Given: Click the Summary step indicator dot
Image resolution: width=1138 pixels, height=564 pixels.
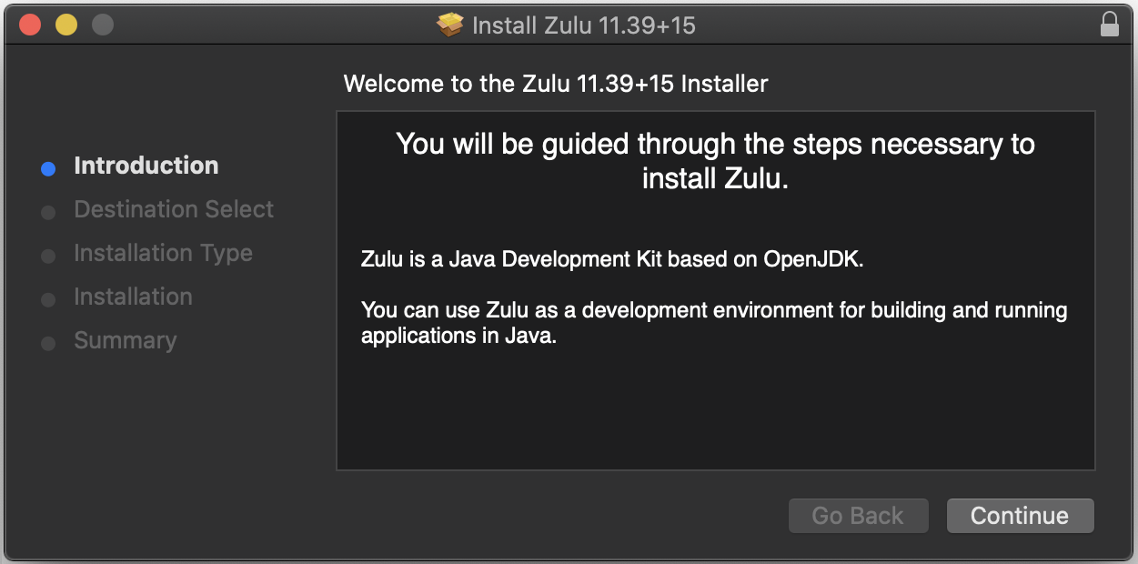Looking at the screenshot, I should point(47,342).
